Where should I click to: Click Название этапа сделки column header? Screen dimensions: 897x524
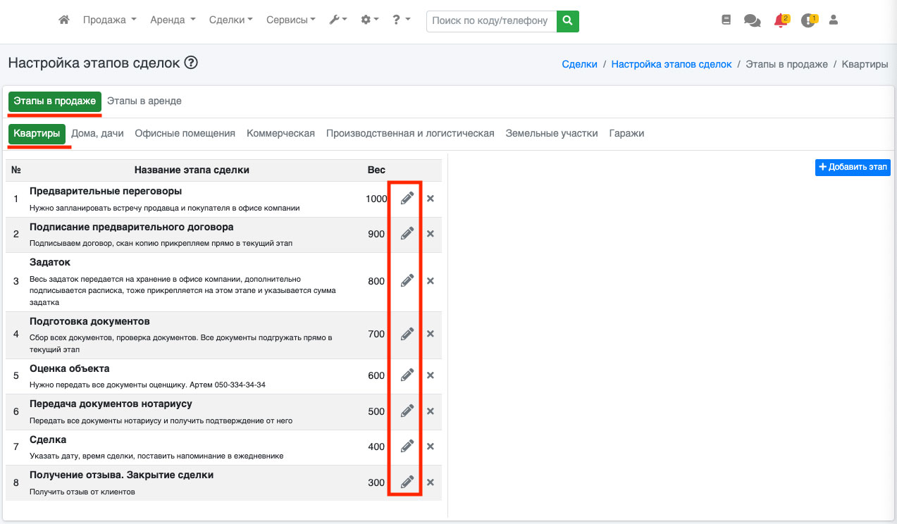click(x=192, y=170)
